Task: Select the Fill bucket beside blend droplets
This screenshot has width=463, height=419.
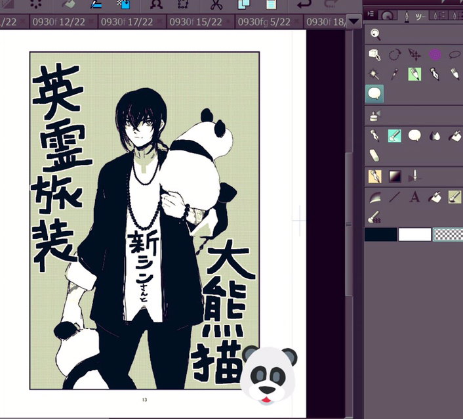Action: [x=455, y=136]
